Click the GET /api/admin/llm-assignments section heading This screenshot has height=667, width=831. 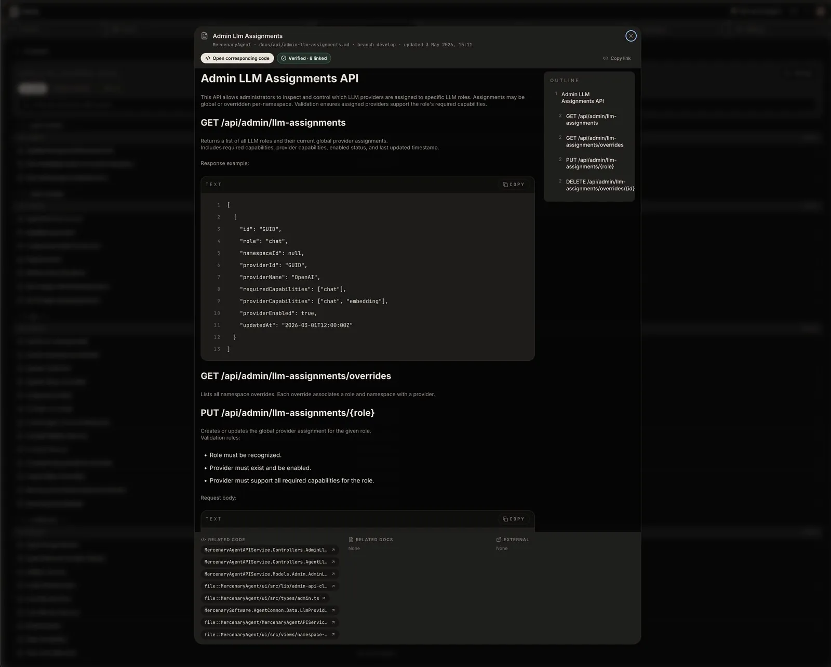point(273,123)
